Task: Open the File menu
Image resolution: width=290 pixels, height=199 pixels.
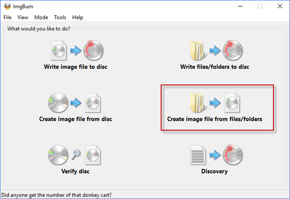Action: [x=7, y=17]
